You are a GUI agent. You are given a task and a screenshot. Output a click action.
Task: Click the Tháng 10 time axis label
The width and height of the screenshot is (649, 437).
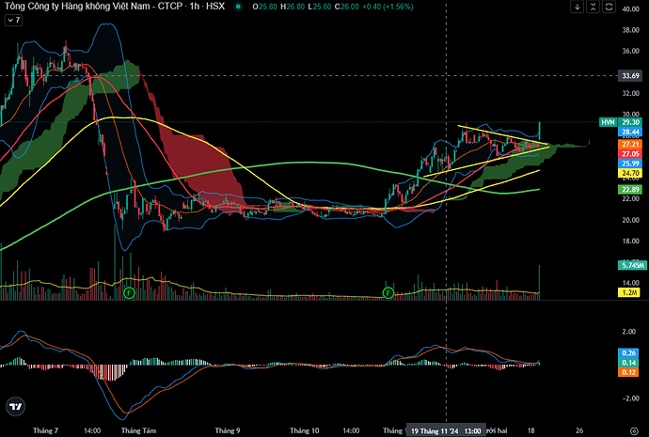(304, 430)
